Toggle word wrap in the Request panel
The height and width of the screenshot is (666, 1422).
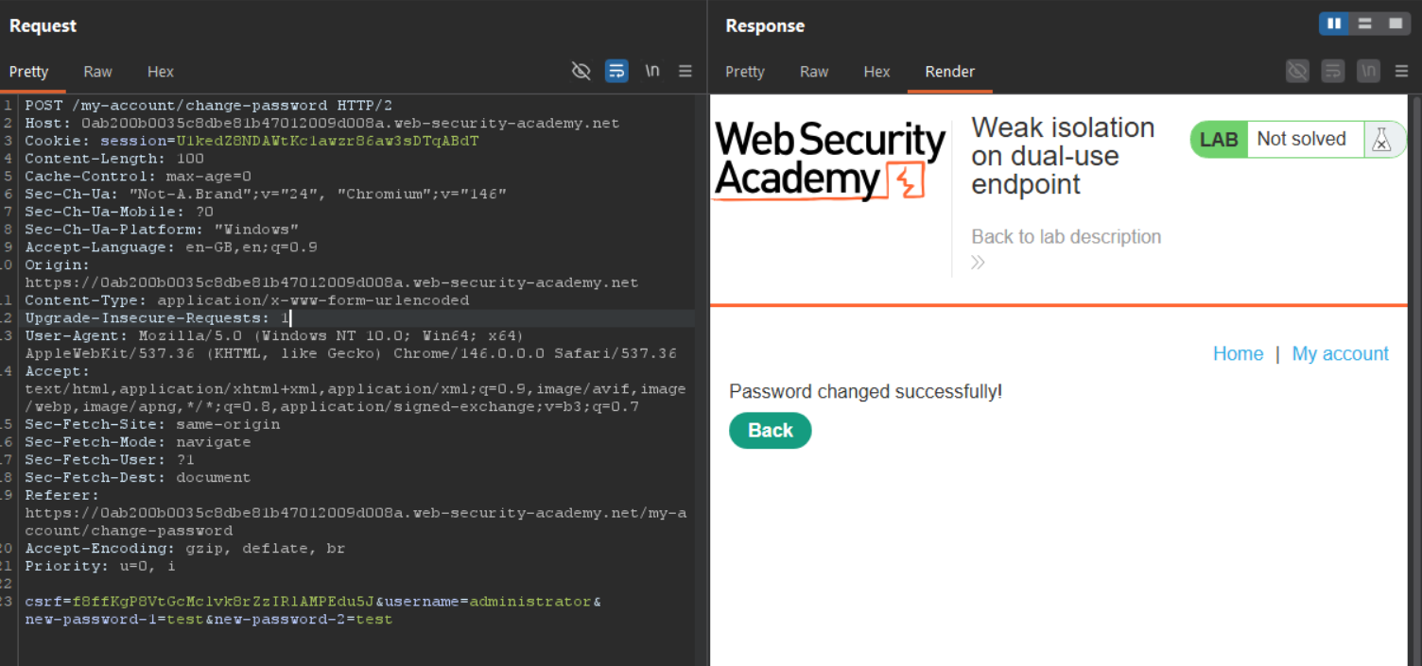pyautogui.click(x=616, y=71)
